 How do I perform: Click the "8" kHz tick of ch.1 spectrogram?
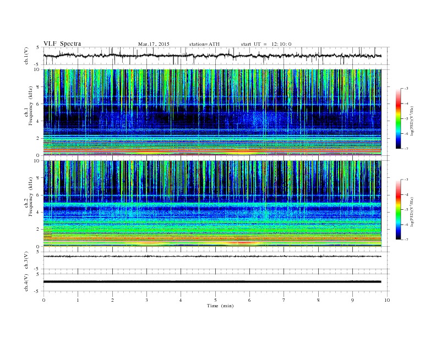[38, 87]
